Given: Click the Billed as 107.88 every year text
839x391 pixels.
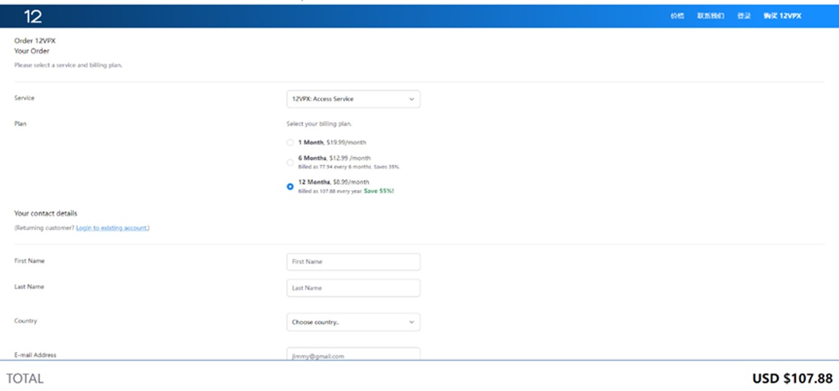Looking at the screenshot, I should 330,191.
